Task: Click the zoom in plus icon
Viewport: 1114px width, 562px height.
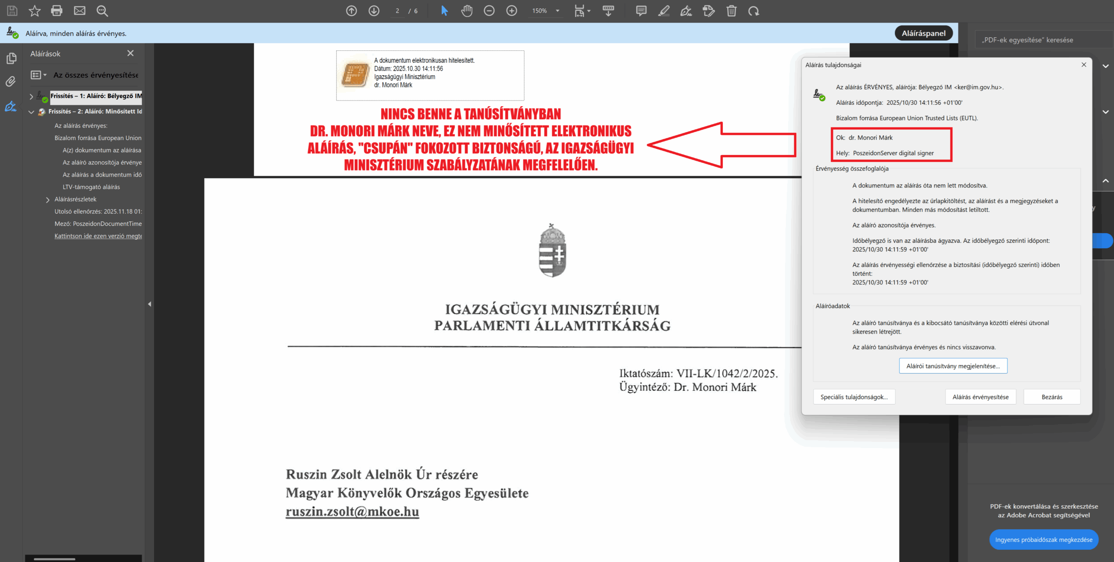Action: click(x=512, y=11)
